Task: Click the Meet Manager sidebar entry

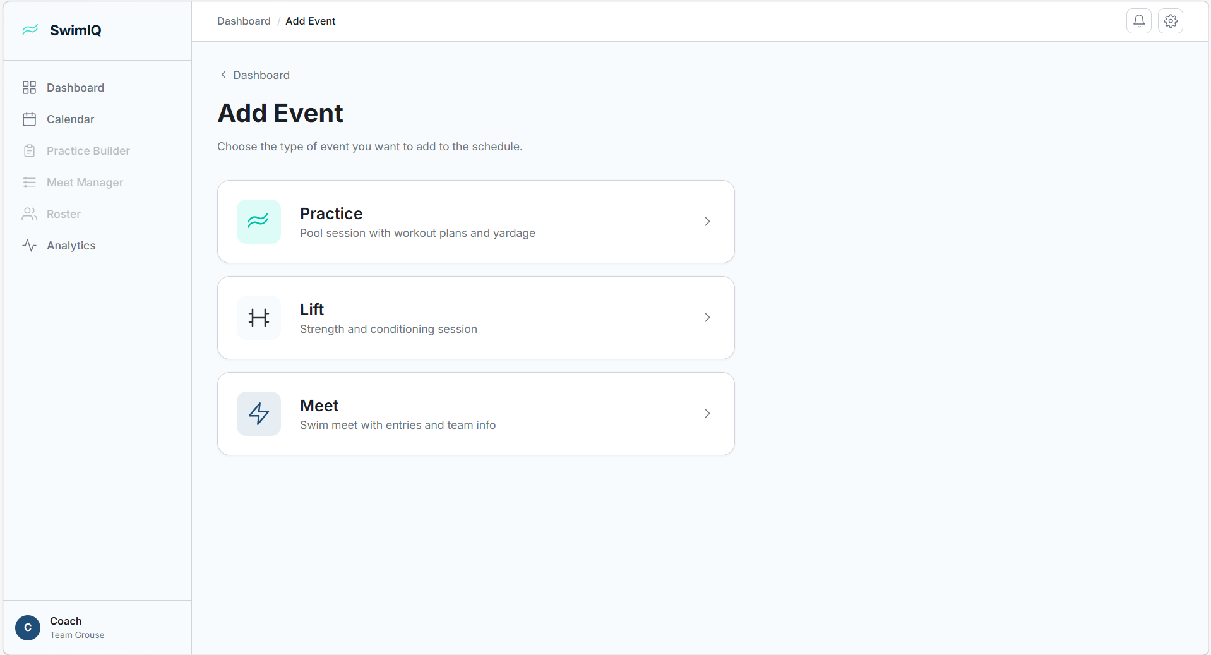Action: point(84,183)
